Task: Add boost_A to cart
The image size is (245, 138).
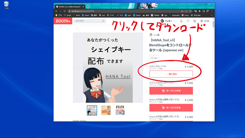Action: pyautogui.click(x=171, y=108)
